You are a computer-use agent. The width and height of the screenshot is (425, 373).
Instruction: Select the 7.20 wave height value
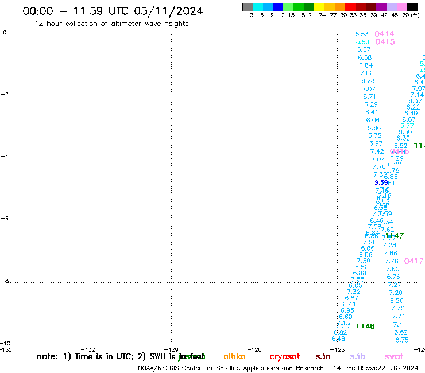coord(396,293)
